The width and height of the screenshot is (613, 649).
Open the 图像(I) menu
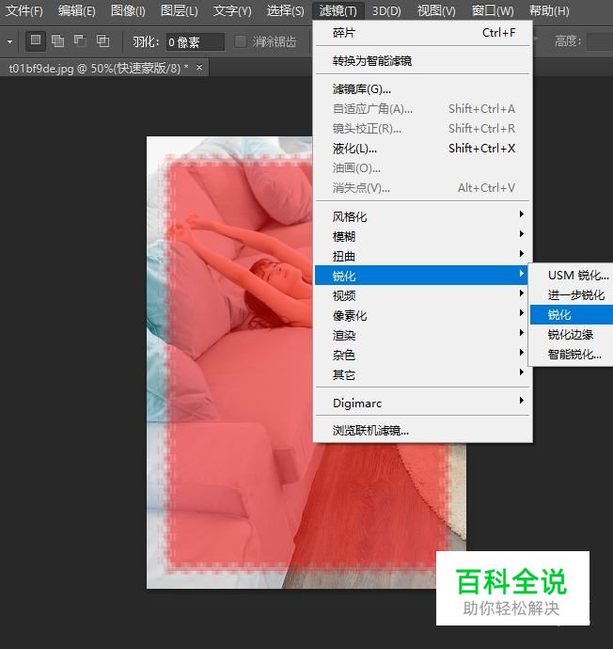pyautogui.click(x=128, y=10)
